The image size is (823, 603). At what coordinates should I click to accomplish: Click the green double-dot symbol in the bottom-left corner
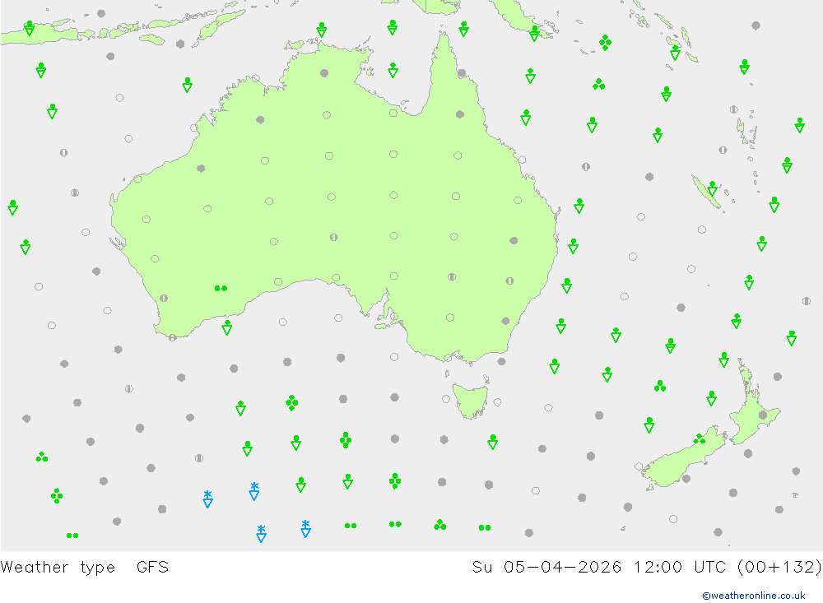72,536
